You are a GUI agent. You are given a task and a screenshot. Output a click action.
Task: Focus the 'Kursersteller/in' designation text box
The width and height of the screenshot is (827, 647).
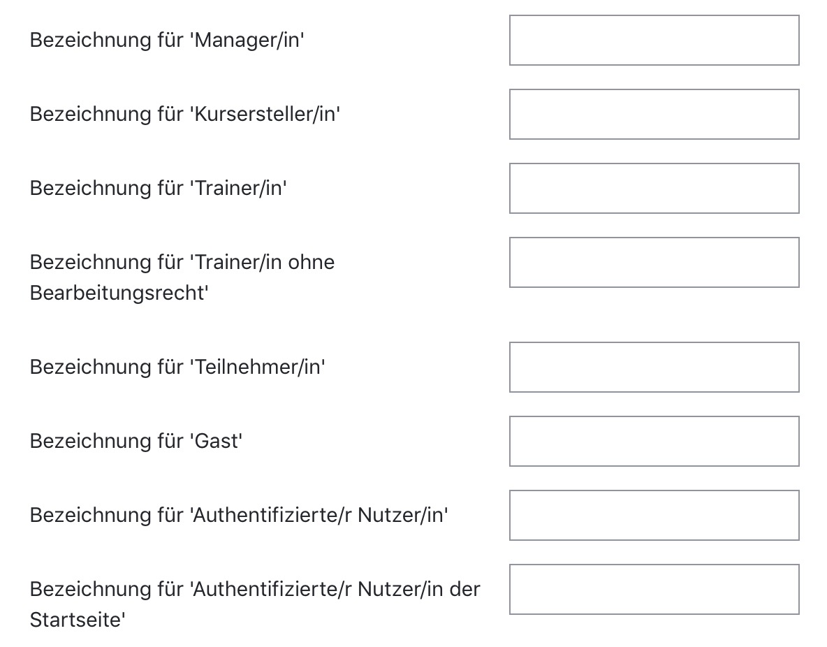654,115
